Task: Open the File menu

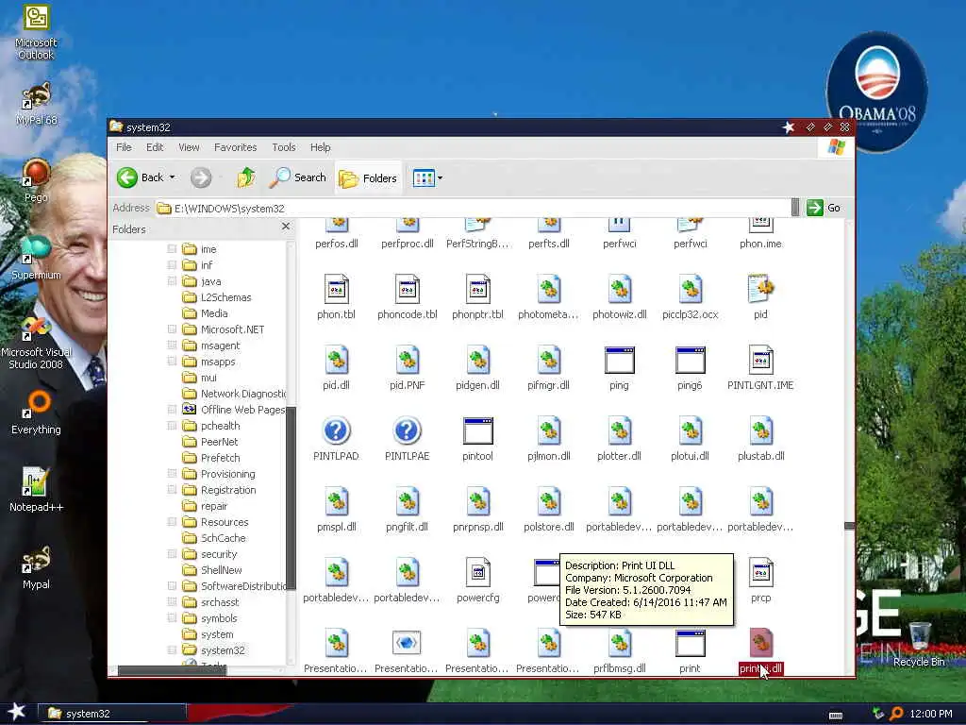Action: [x=124, y=147]
